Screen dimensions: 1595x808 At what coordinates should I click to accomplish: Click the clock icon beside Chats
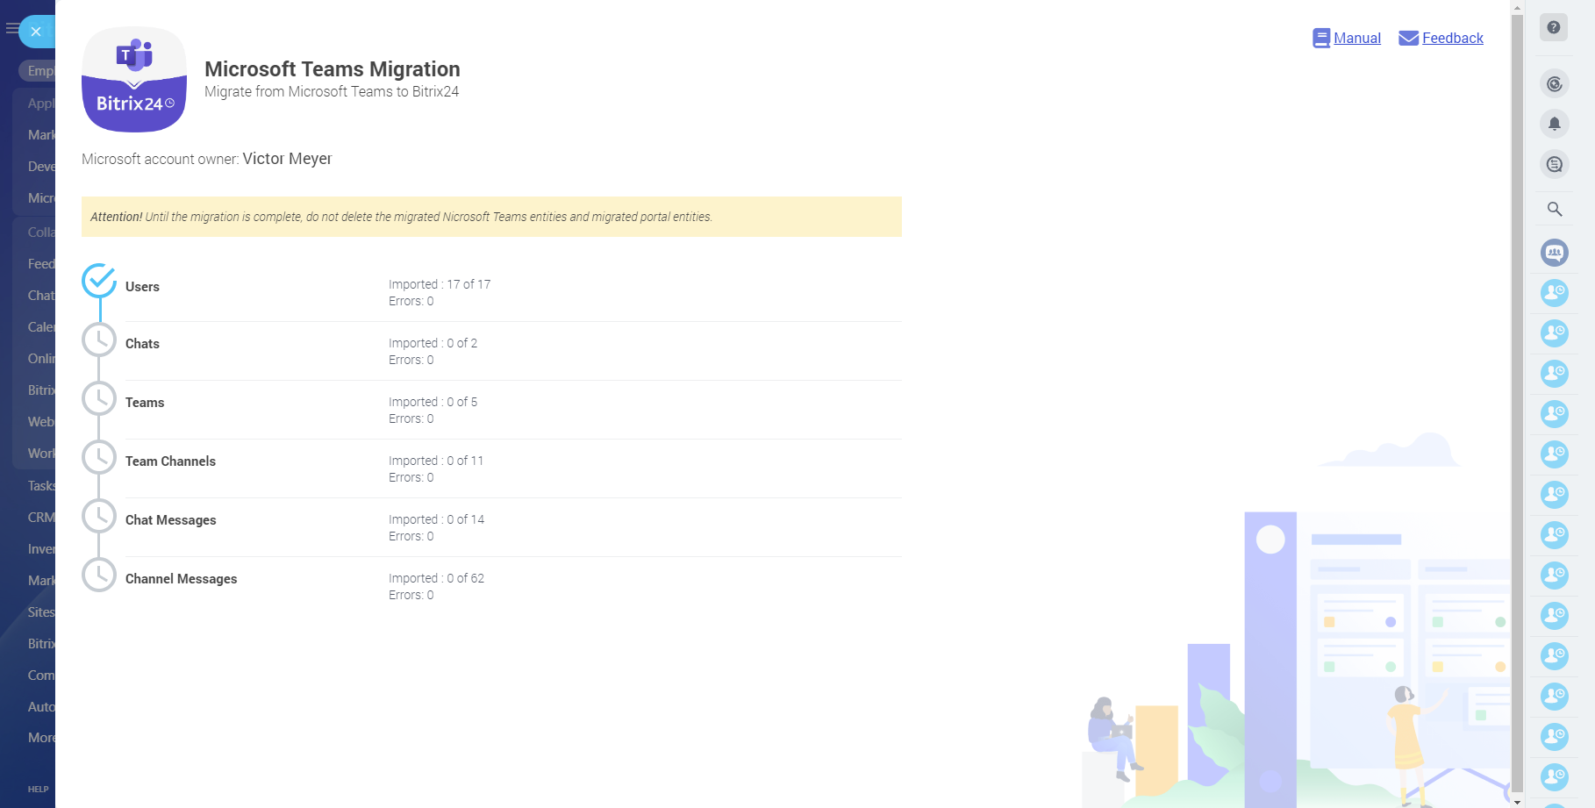pos(99,340)
